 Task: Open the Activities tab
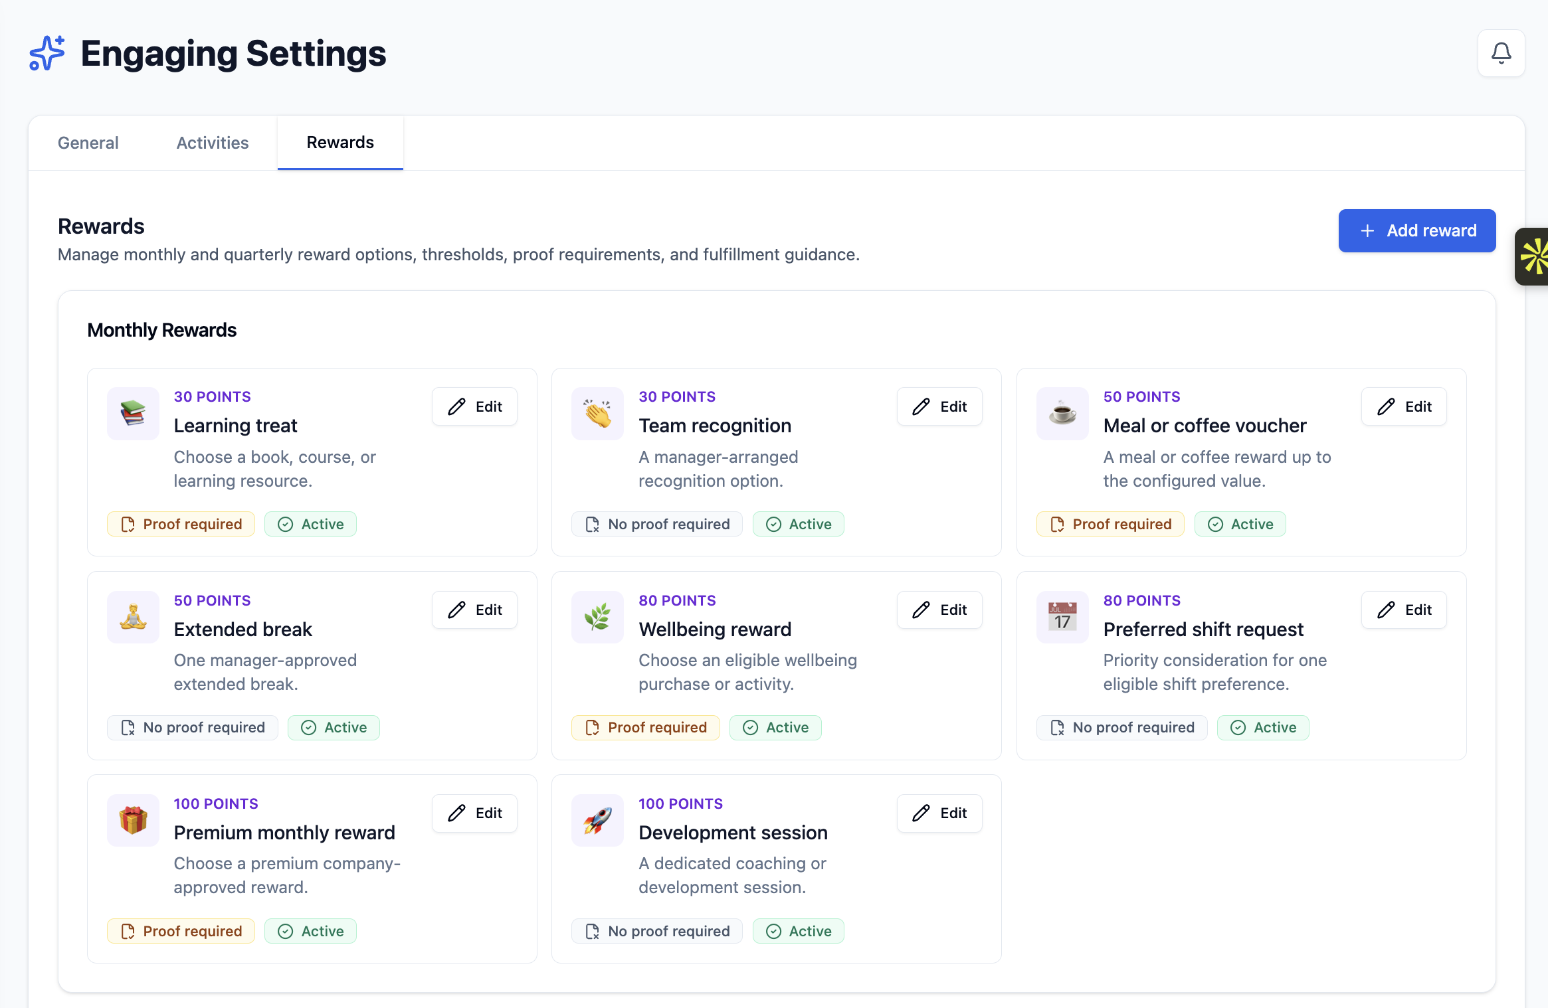(x=213, y=143)
